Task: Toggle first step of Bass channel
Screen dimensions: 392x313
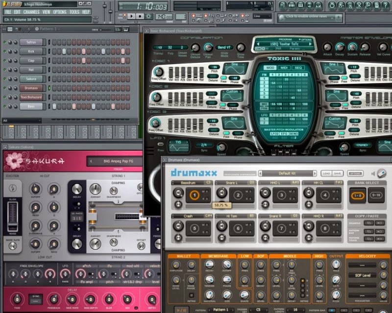Action: (54, 106)
